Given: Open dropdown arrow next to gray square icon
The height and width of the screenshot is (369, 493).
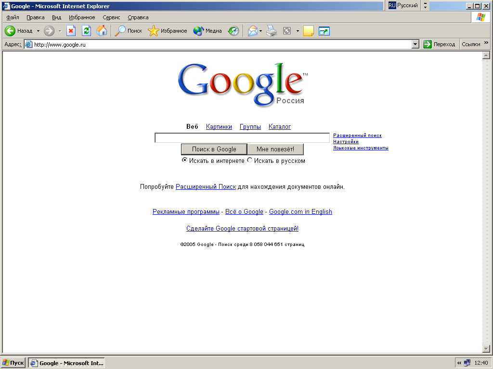Looking at the screenshot, I should (x=298, y=31).
